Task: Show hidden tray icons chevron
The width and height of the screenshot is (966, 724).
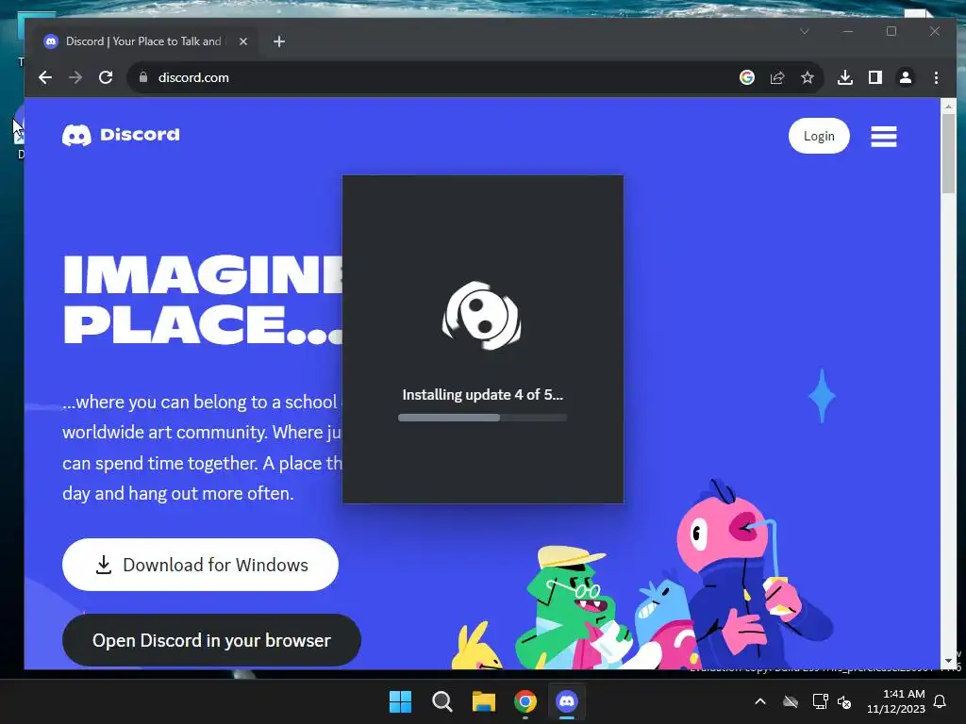Action: tap(760, 701)
